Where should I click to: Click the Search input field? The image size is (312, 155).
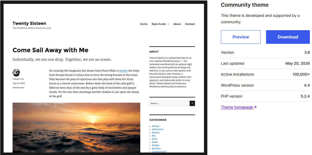[169, 103]
